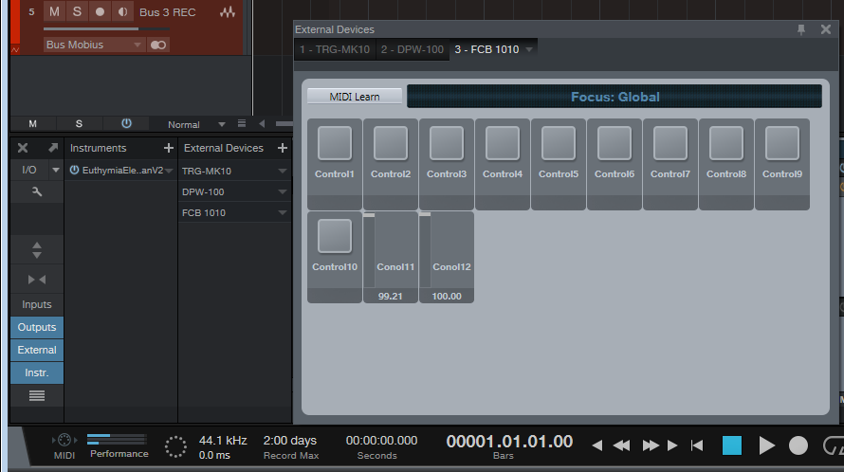The width and height of the screenshot is (844, 472).
Task: Mute the Bus 3 REC track
Action: [x=54, y=11]
